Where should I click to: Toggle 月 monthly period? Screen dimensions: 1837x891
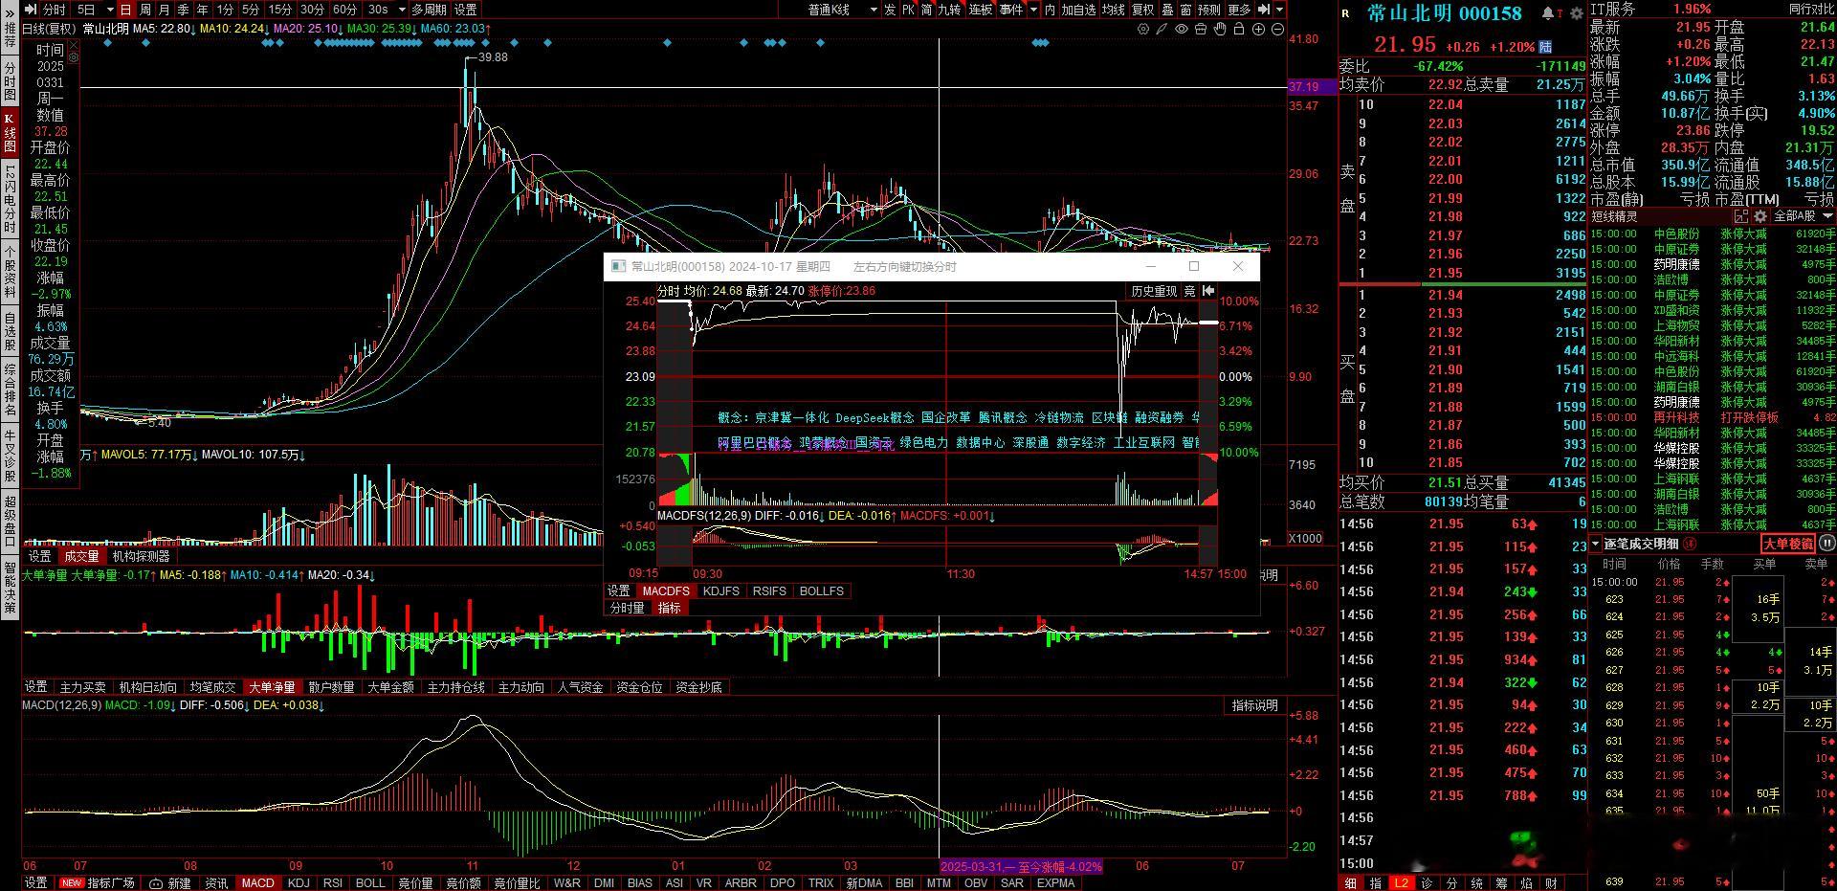(x=165, y=10)
